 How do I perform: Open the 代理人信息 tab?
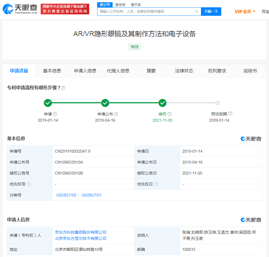pyautogui.click(x=118, y=71)
